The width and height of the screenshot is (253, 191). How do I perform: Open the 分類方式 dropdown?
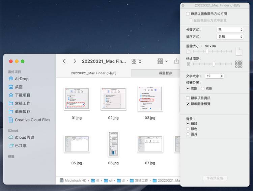(230, 30)
